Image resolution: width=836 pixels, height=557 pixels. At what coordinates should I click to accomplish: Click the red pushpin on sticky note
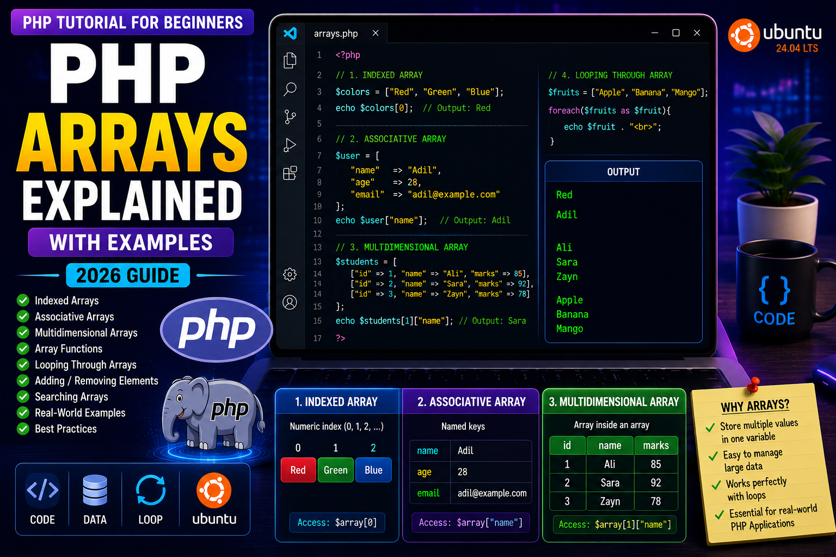(x=753, y=385)
